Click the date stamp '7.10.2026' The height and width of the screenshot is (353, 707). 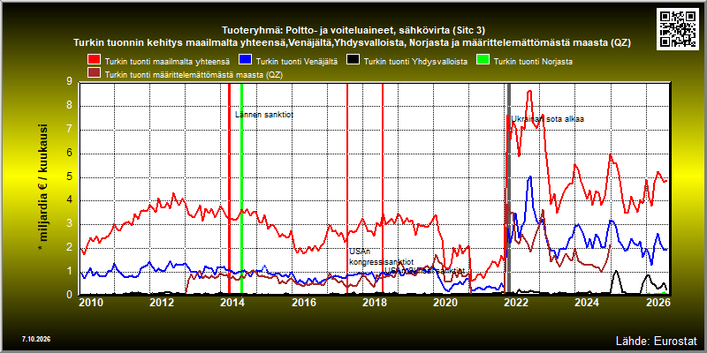(x=35, y=339)
